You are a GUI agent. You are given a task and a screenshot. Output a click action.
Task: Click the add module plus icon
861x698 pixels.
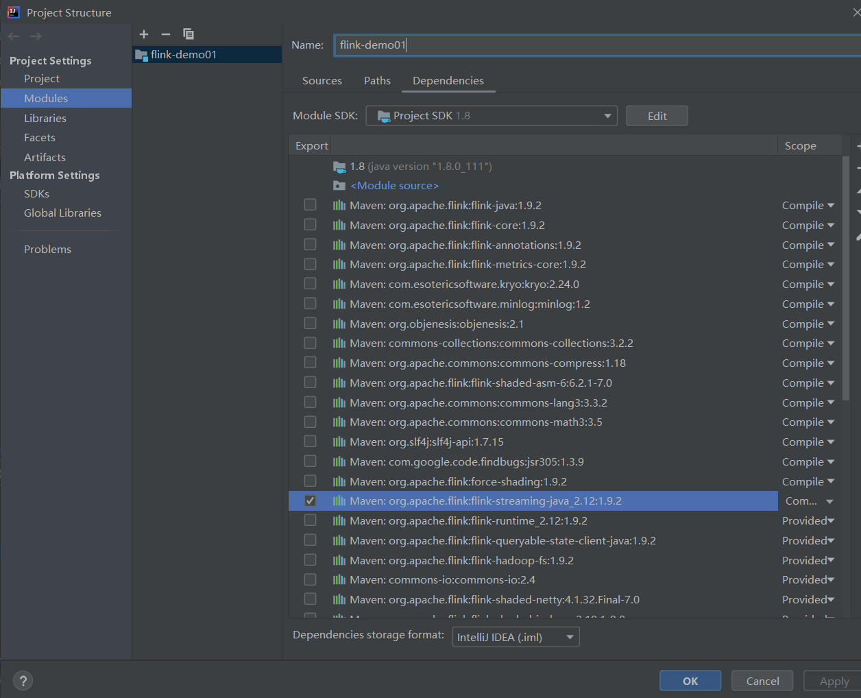(144, 34)
